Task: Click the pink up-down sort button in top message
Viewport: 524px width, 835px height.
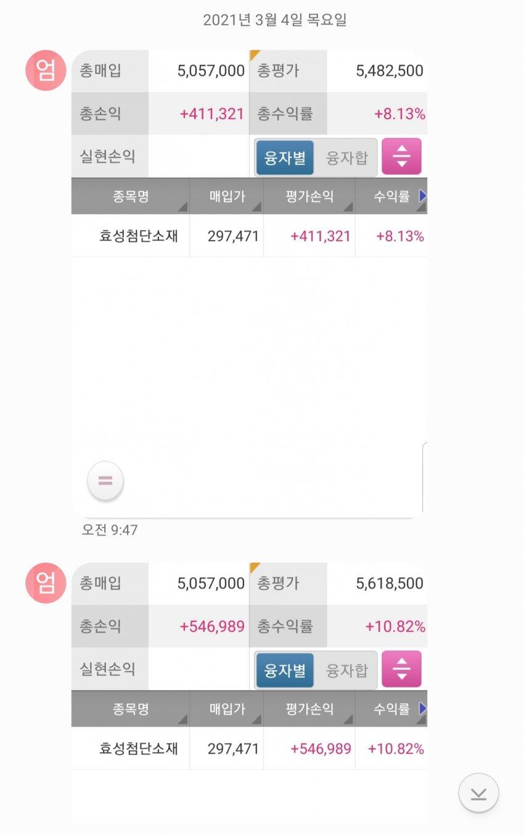Action: coord(401,157)
